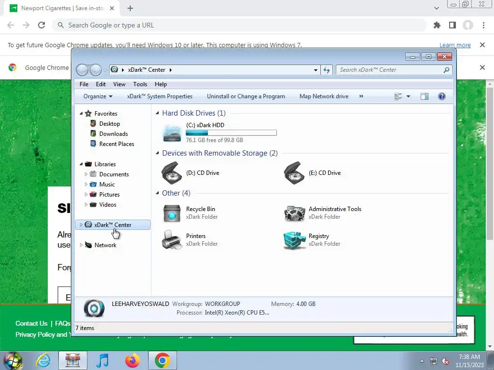
Task: Toggle the preview pane icon
Action: click(425, 96)
